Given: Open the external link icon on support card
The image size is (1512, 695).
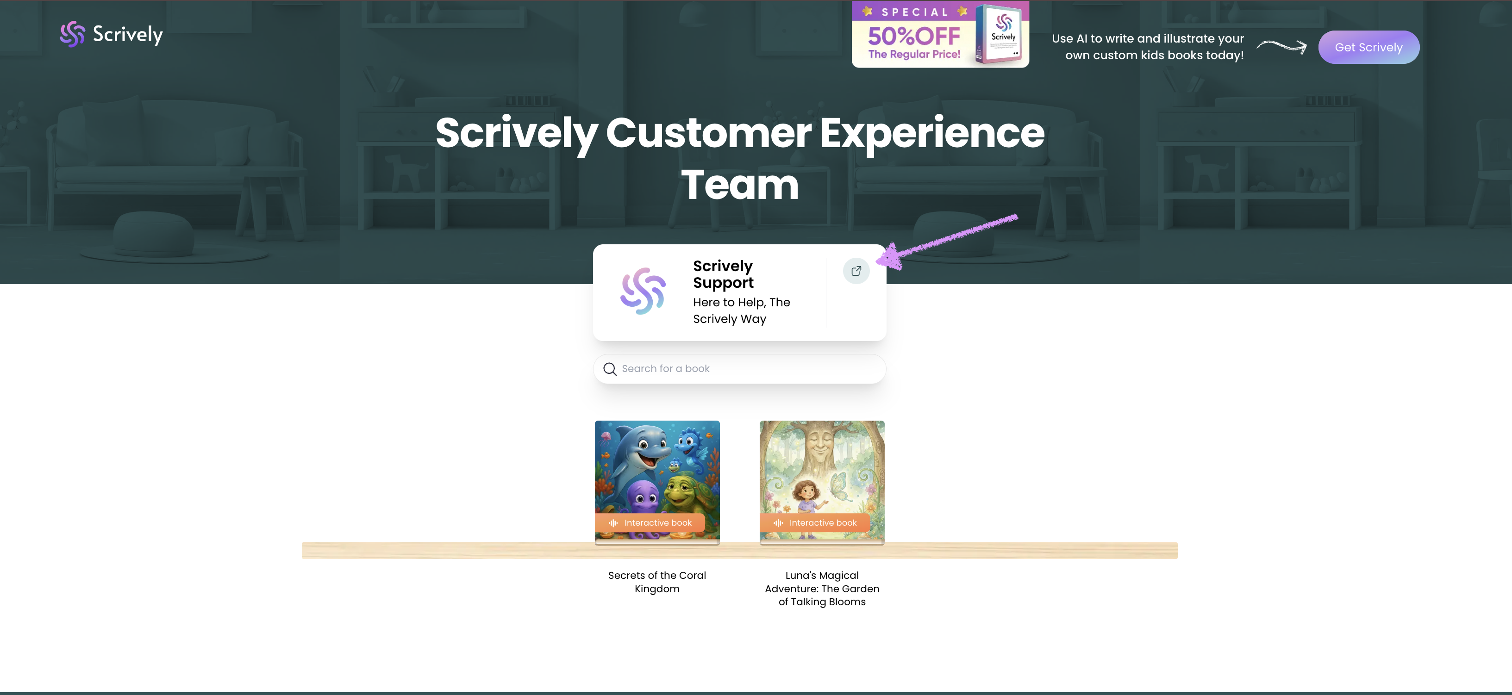Looking at the screenshot, I should 856,271.
